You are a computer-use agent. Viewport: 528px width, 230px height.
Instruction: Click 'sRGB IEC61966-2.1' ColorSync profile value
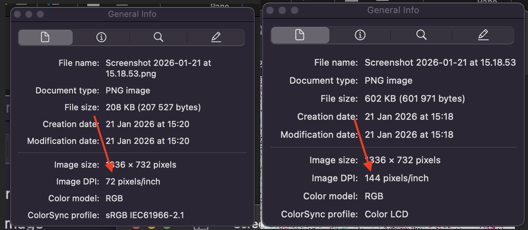(x=145, y=215)
